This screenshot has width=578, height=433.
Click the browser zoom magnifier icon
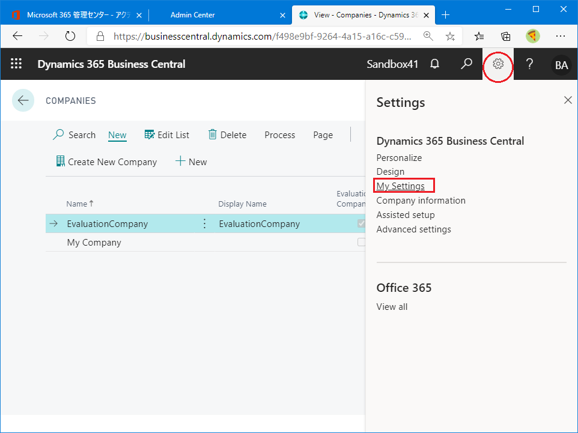[428, 36]
